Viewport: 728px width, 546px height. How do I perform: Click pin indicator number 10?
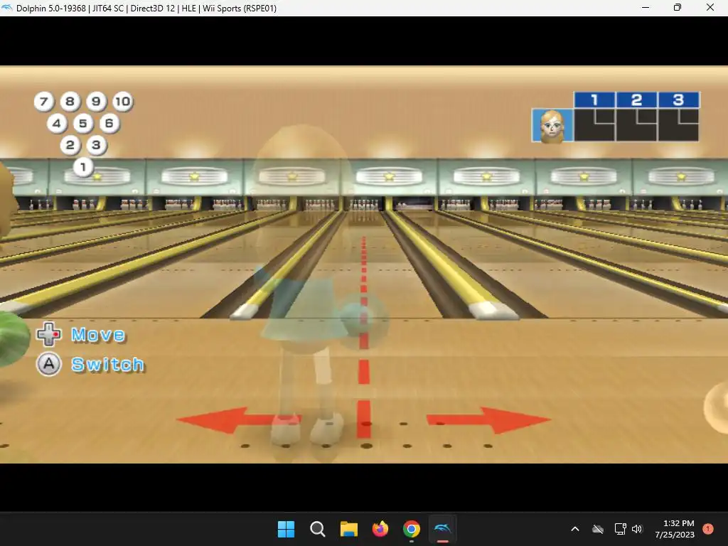122,101
